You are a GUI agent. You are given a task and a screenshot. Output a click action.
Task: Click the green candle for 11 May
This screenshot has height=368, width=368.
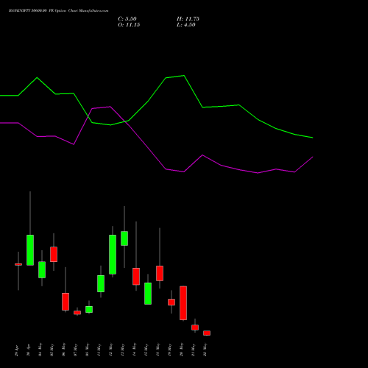[x=101, y=283]
